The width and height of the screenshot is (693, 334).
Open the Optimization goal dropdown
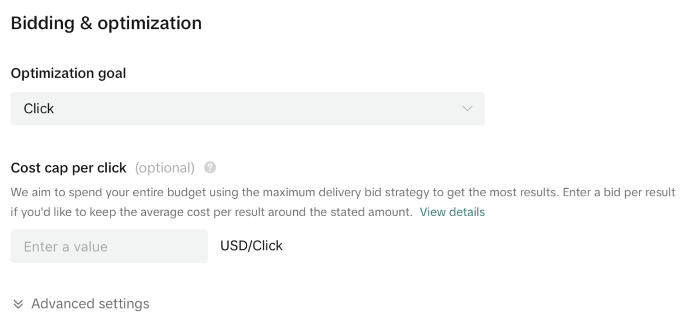pos(247,109)
